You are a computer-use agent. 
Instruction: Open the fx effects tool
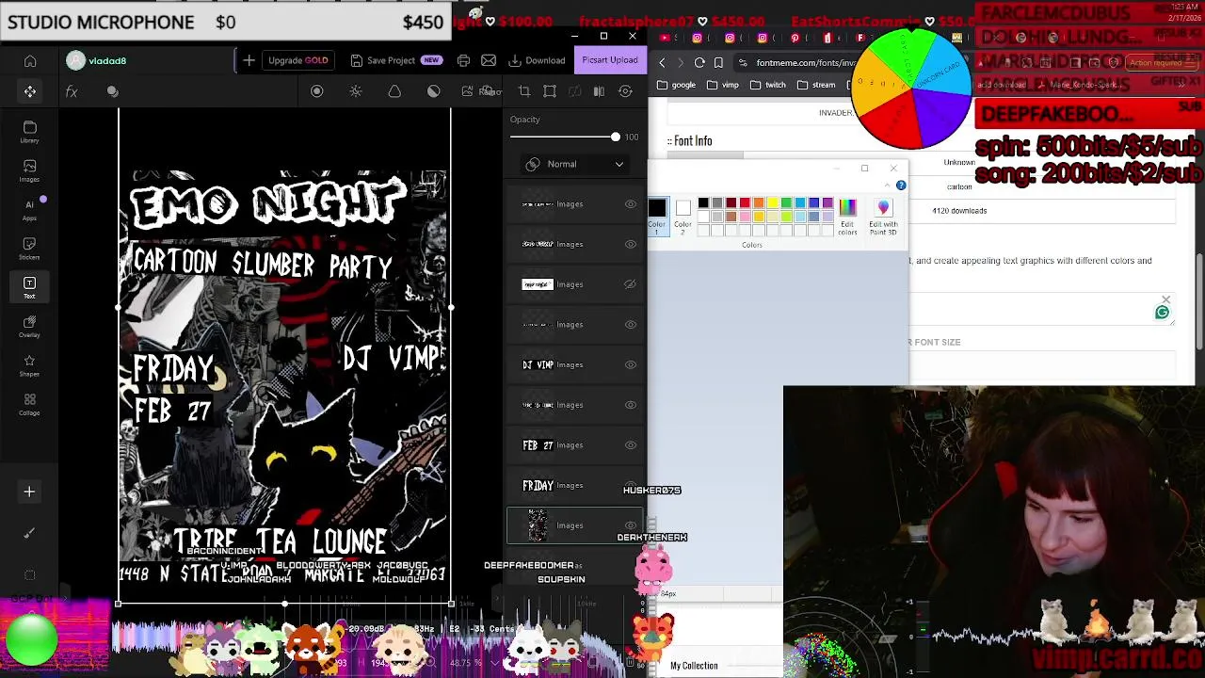point(72,91)
